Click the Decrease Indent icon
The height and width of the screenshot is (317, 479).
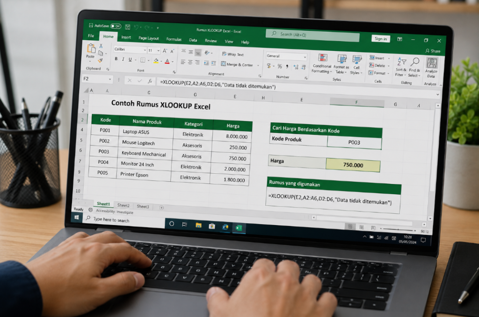(206, 63)
